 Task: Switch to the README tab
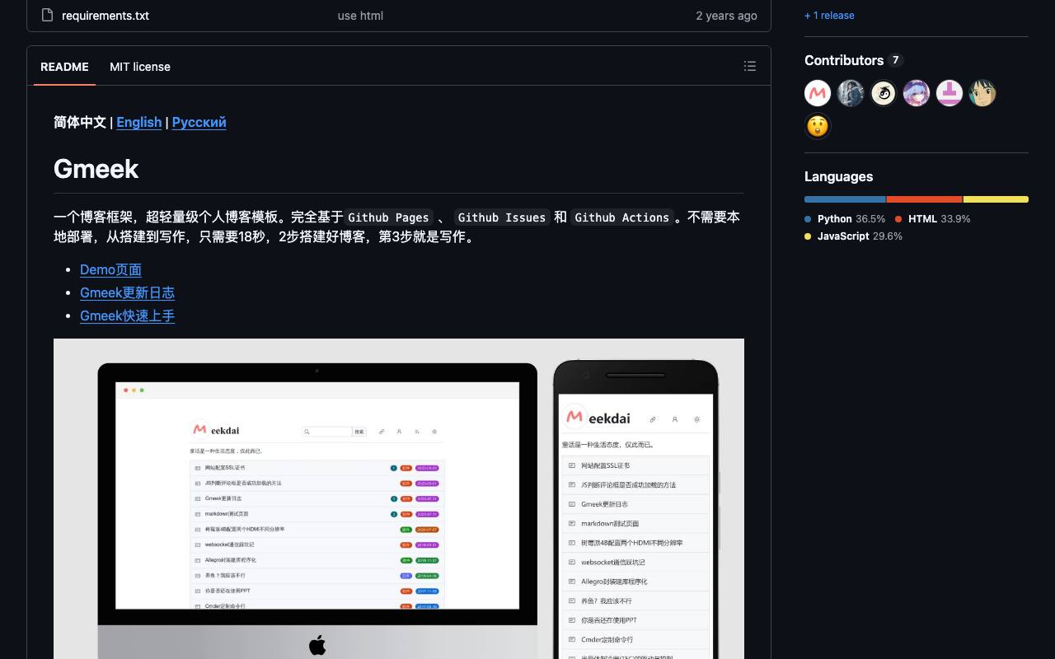(64, 67)
